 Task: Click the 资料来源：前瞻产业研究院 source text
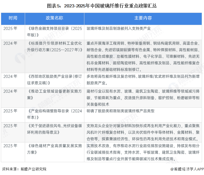pos(24,169)
